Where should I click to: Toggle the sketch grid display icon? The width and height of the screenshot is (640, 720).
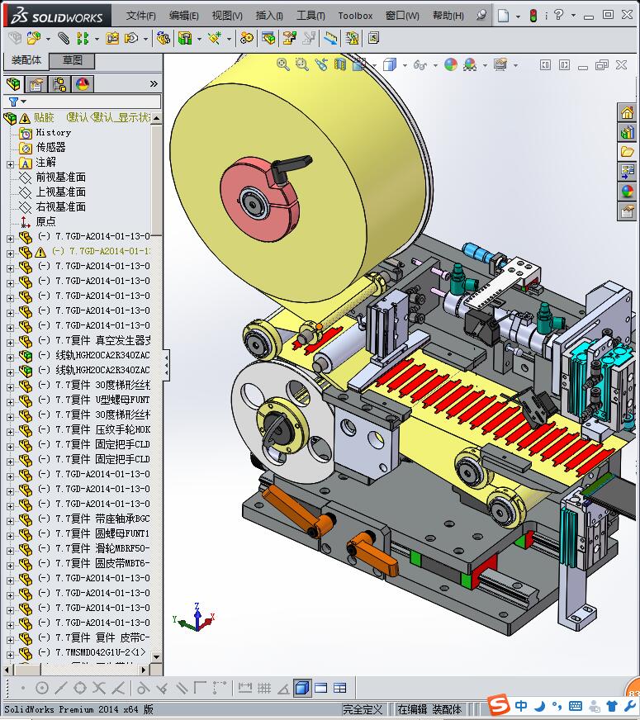coord(264,688)
